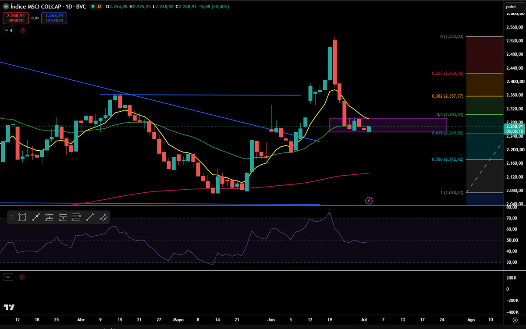
Task: Click the 70,00 RSI axis label
Action: click(512, 218)
